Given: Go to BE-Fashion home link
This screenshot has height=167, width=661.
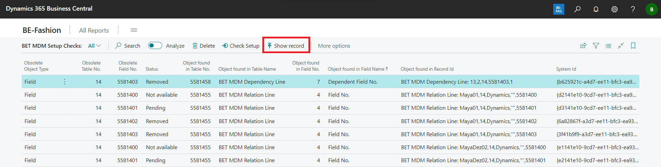Looking at the screenshot, I should point(42,30).
